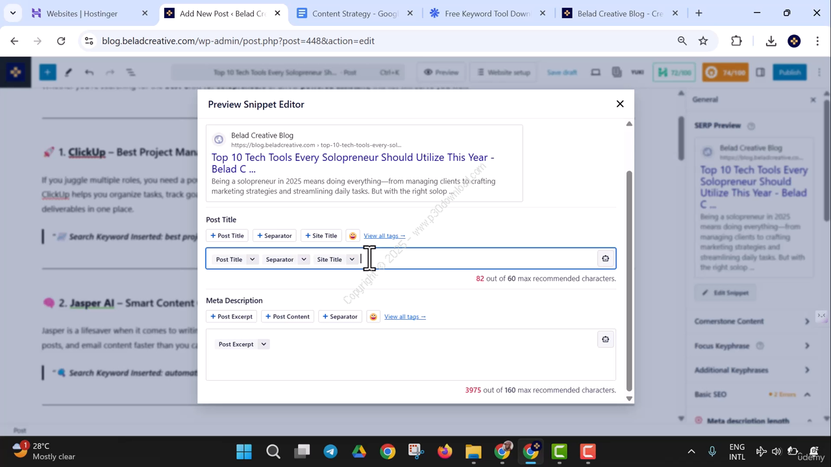Open emoji picker for Post Title

tap(353, 235)
